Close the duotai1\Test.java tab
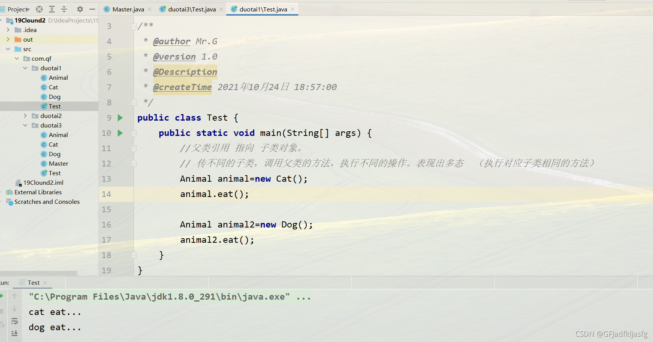The height and width of the screenshot is (342, 653). 293,9
